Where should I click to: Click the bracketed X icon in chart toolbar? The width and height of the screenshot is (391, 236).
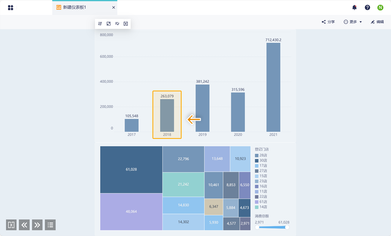[126, 24]
